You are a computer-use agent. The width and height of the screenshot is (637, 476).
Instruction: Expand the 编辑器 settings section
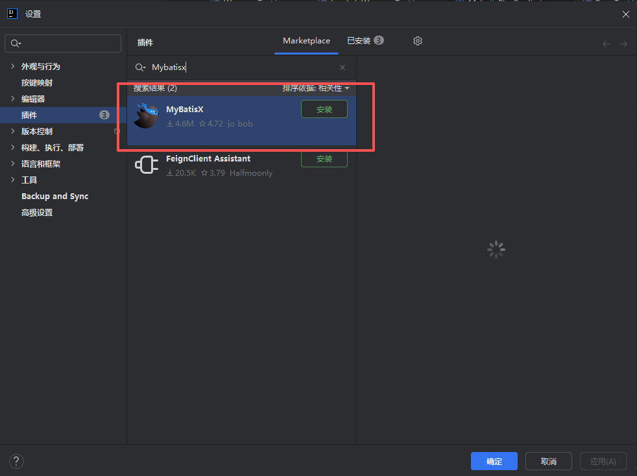point(12,99)
